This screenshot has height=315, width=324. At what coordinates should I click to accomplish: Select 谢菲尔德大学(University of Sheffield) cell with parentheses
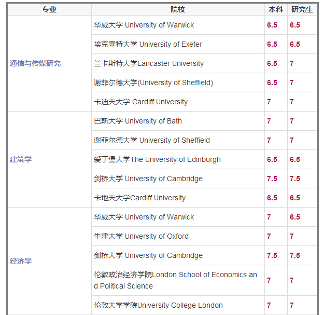(x=178, y=83)
